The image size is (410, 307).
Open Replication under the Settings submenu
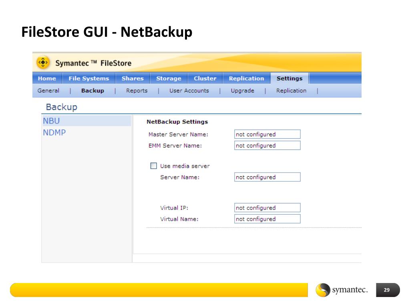tap(291, 91)
